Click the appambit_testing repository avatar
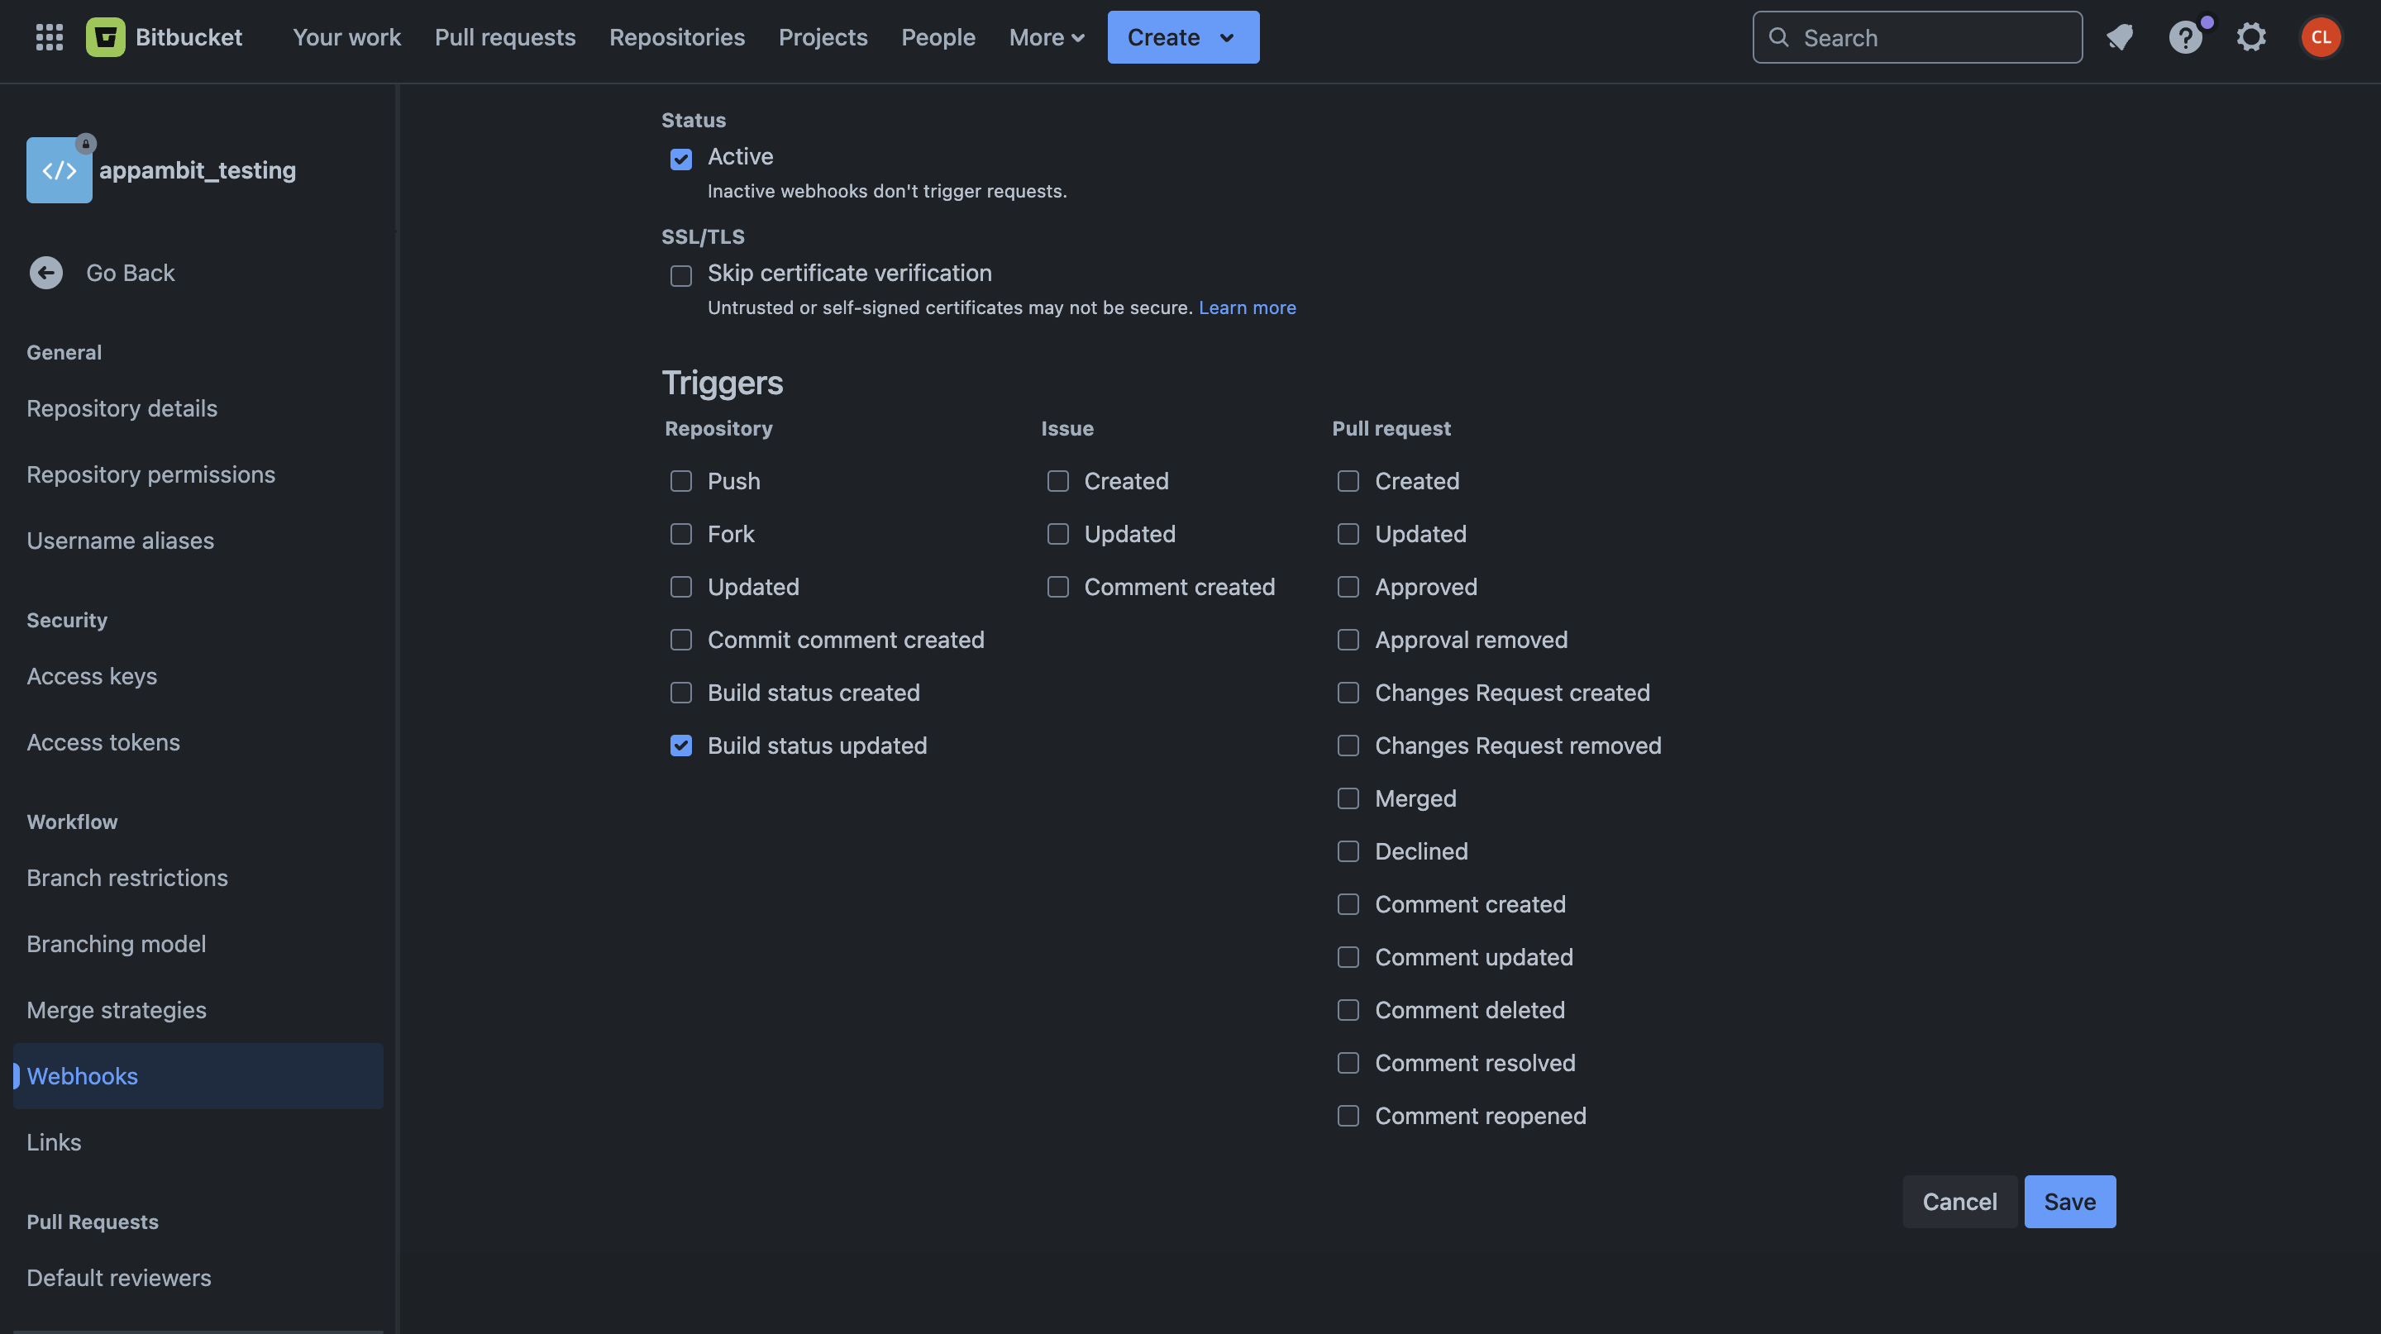The height and width of the screenshot is (1334, 2381). [60, 170]
